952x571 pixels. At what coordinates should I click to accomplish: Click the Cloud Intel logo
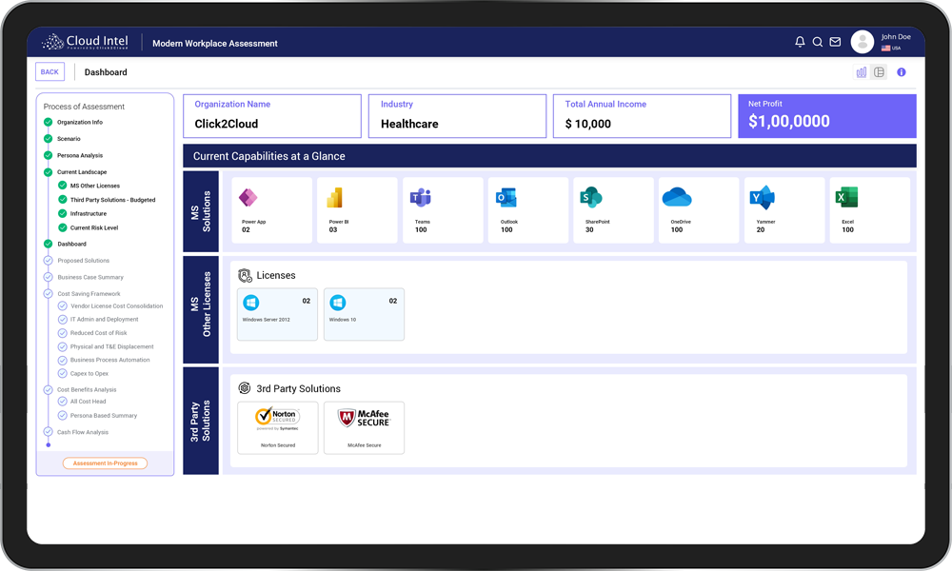[85, 41]
